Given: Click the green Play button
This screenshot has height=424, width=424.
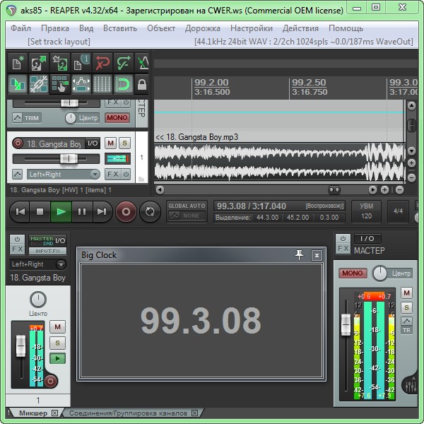Looking at the screenshot, I should click(x=61, y=212).
